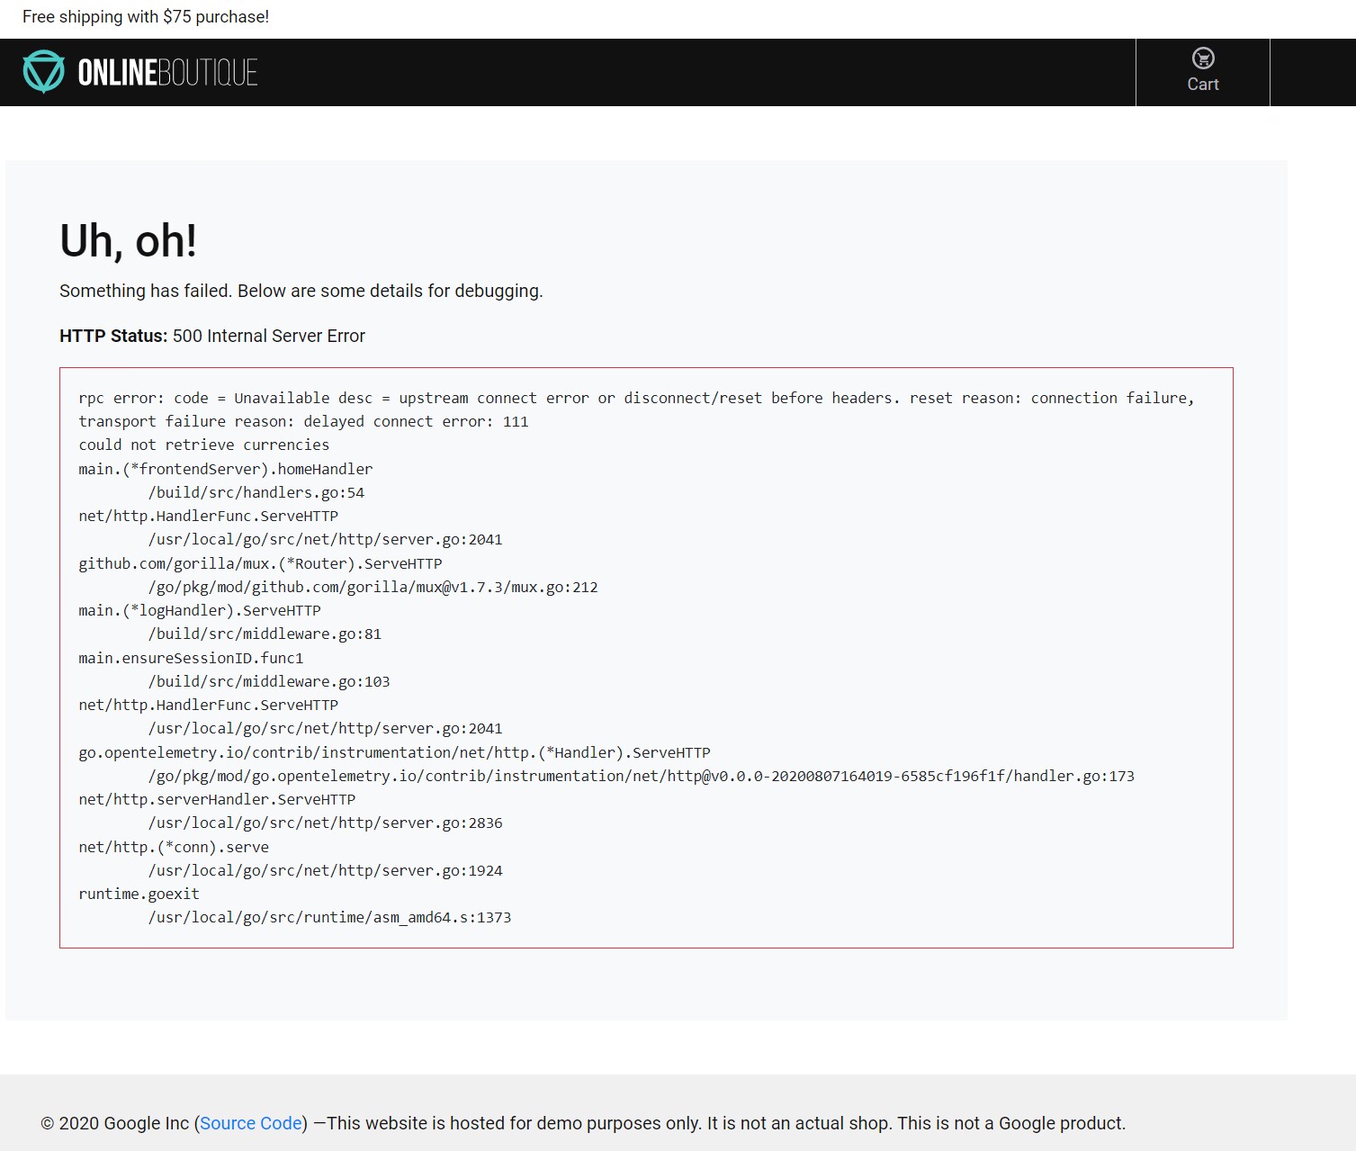1356x1151 pixels.
Task: Open the Source Code link in the footer
Action: 250,1123
